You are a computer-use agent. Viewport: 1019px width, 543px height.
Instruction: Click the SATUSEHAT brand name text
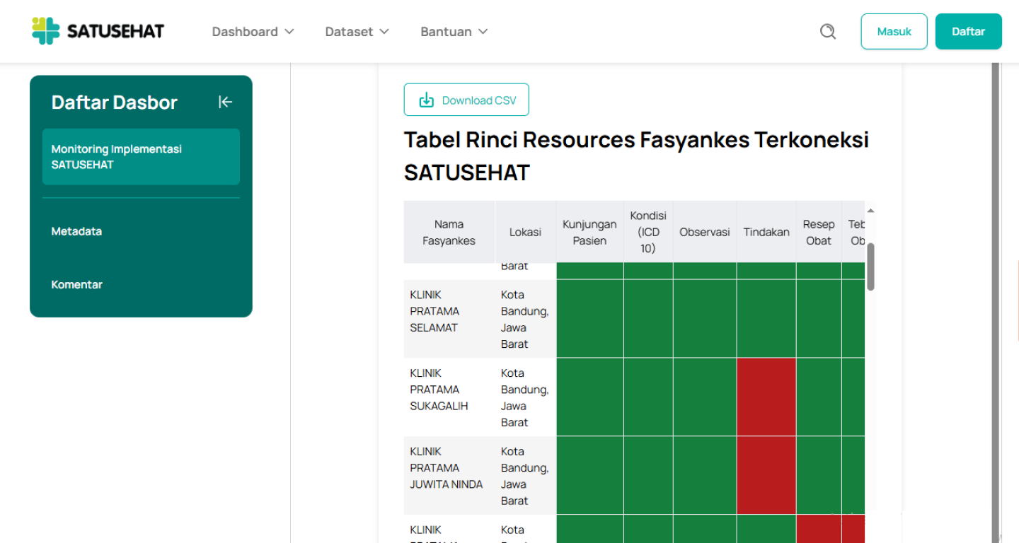pyautogui.click(x=115, y=31)
